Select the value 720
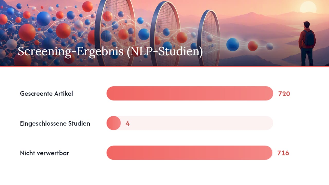Screen dimensions: 329x185 tap(284, 94)
